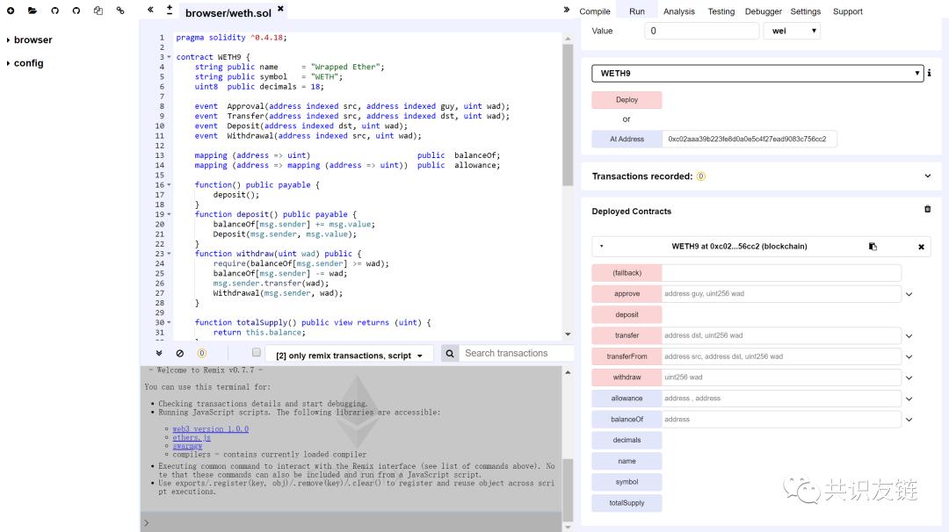Click the Search transactions field

[x=516, y=354]
